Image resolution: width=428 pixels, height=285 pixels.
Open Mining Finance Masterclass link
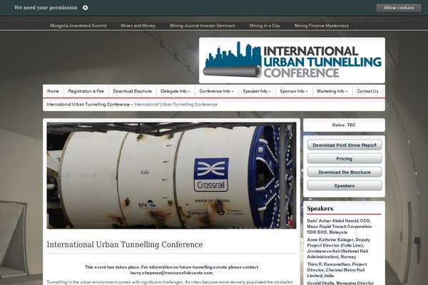pos(321,26)
